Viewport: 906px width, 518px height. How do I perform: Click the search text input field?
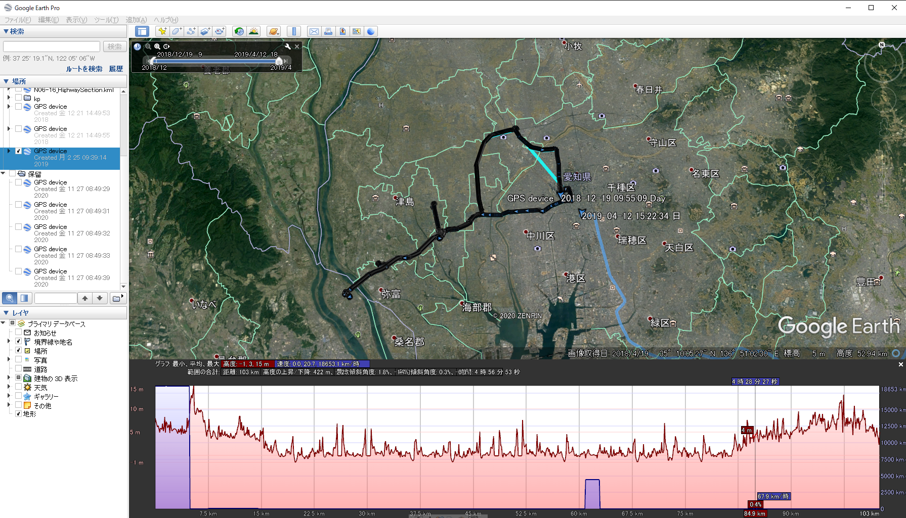52,46
